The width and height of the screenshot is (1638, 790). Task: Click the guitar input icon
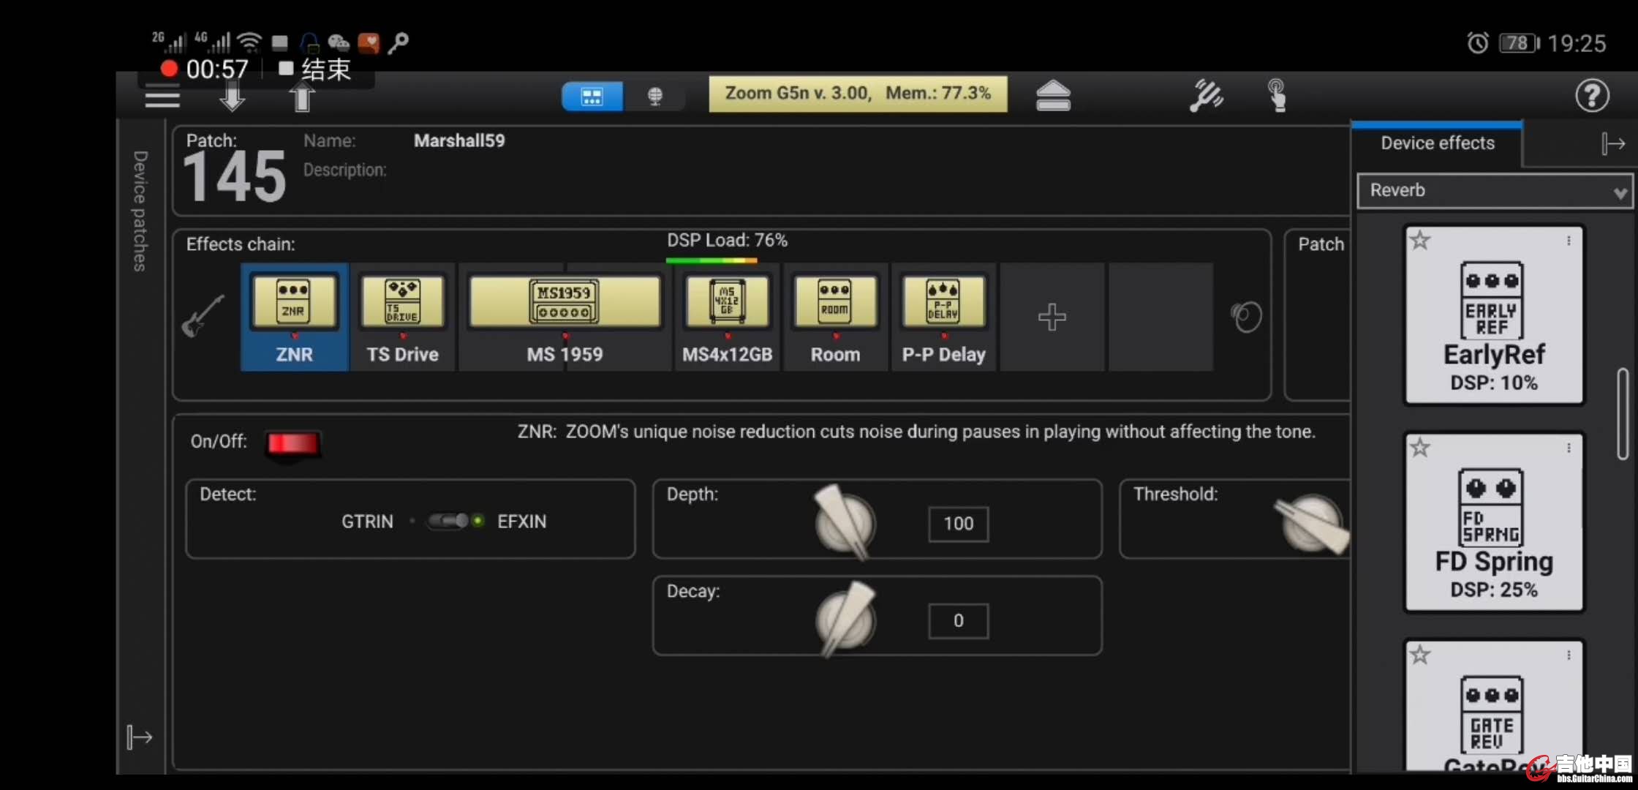tap(203, 316)
